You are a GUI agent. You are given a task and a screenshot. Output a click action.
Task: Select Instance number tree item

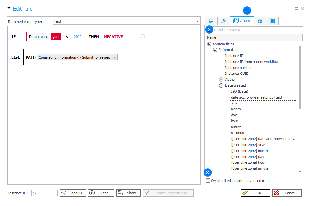(238, 68)
